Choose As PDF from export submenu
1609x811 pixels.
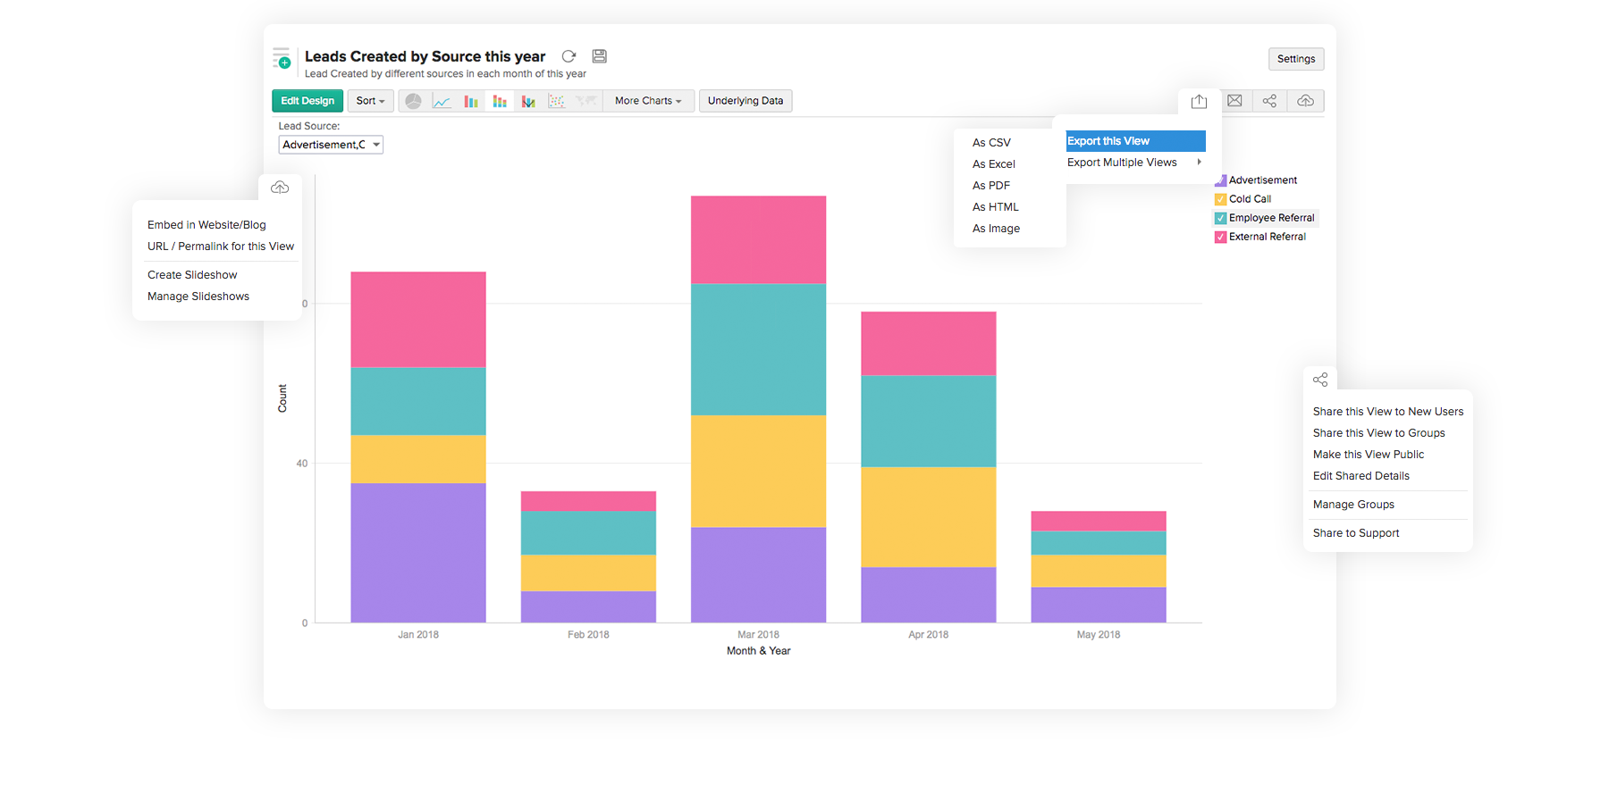[x=991, y=186]
